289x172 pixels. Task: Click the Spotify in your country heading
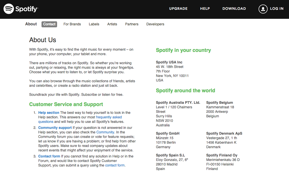click(x=183, y=50)
